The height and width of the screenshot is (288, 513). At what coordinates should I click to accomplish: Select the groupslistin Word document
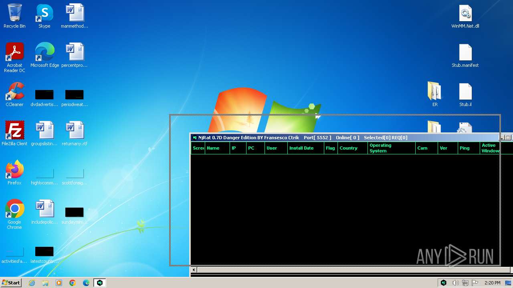tap(44, 134)
